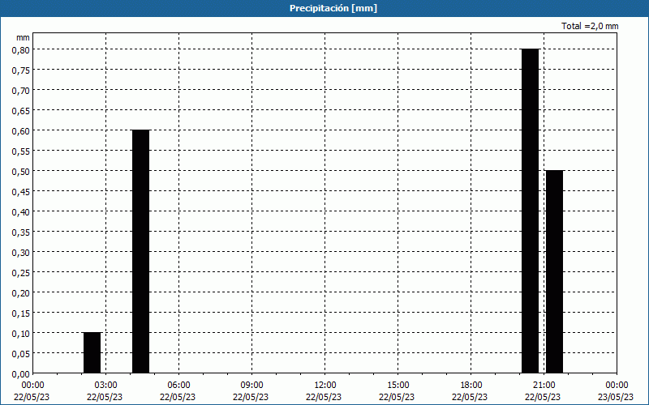The width and height of the screenshot is (649, 405).
Task: Click the 0,50 y-axis label
Action: pyautogui.click(x=21, y=172)
